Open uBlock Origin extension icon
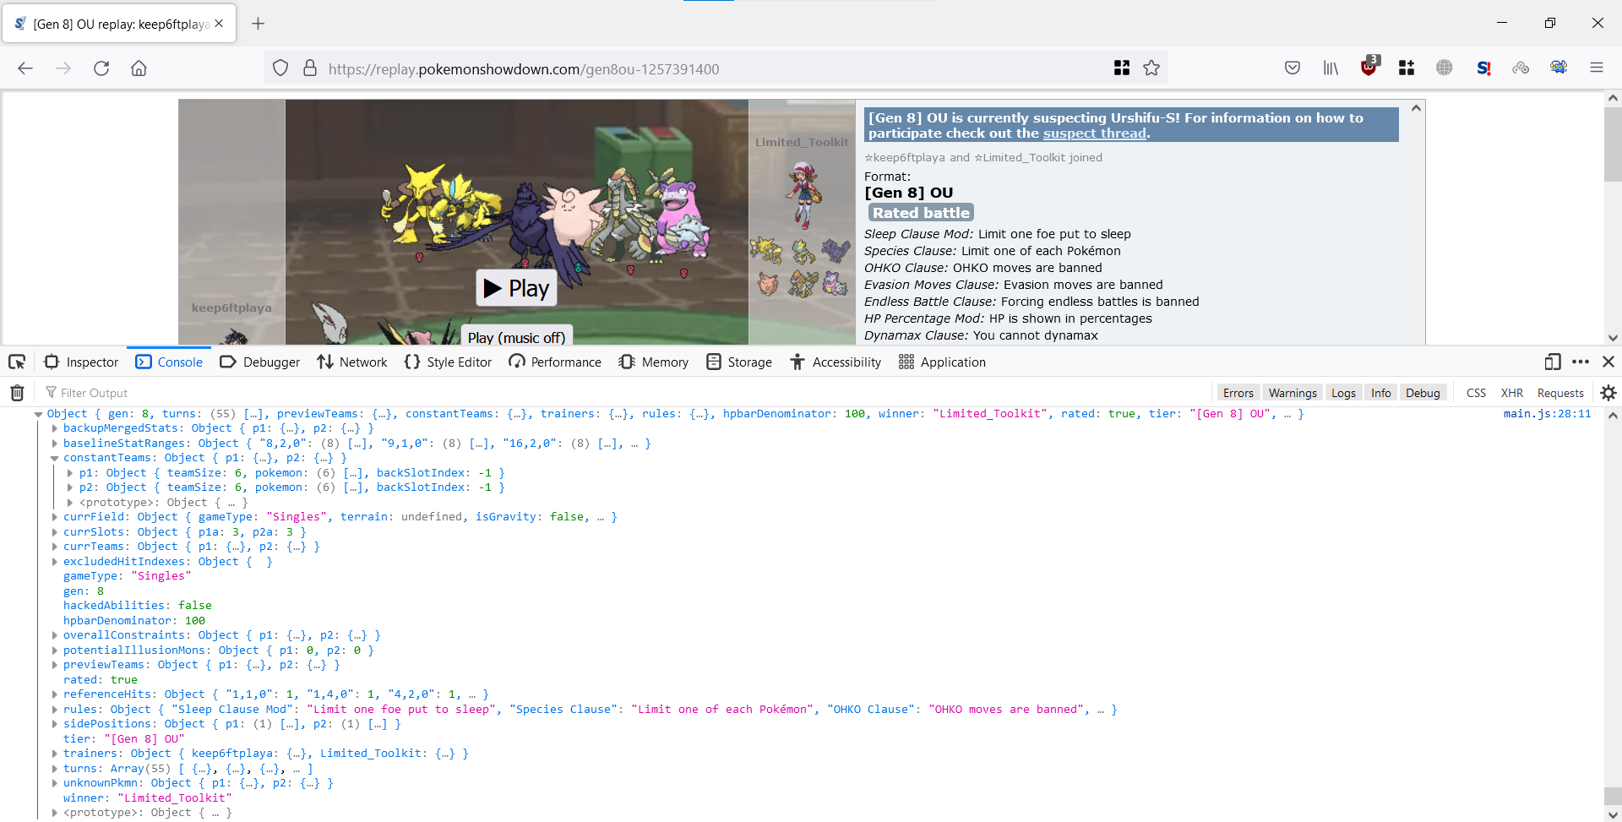This screenshot has width=1622, height=822. [1369, 67]
